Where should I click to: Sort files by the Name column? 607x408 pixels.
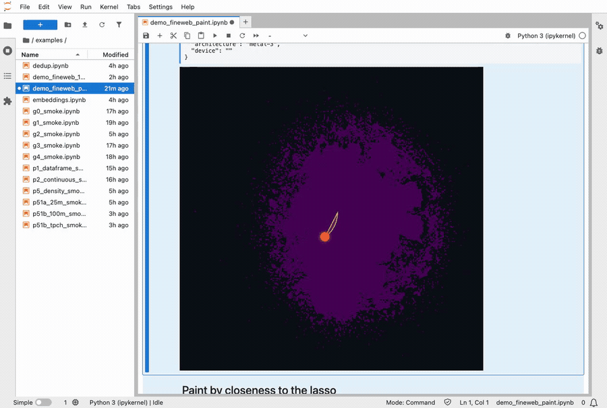tap(51, 55)
